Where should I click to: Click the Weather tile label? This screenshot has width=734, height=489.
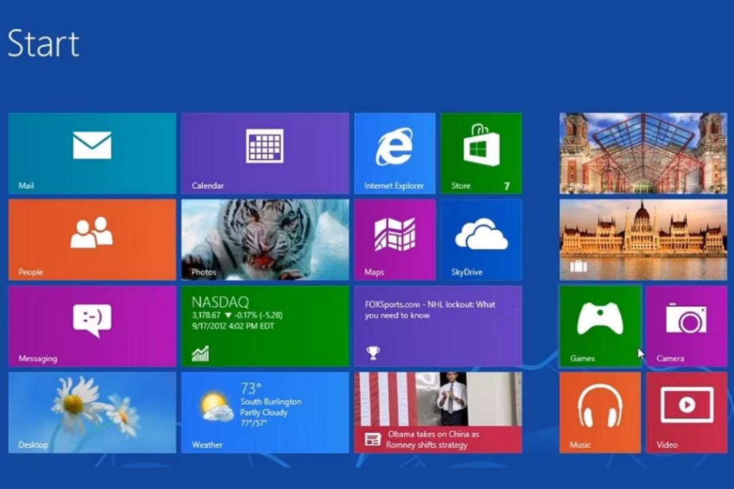pyautogui.click(x=207, y=445)
